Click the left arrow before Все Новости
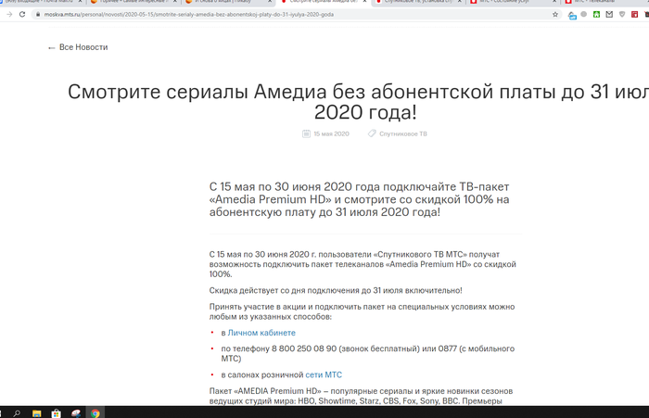Image resolution: width=649 pixels, height=418 pixels. [51, 48]
